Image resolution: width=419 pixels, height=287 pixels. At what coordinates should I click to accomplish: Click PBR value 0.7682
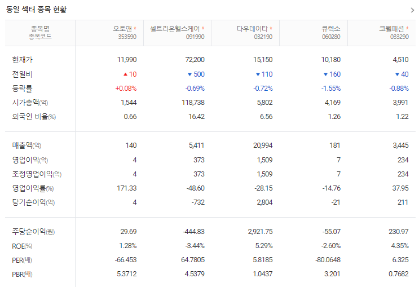tap(399, 274)
